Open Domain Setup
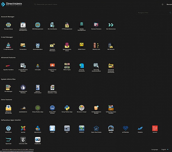 (x=8, y=26)
